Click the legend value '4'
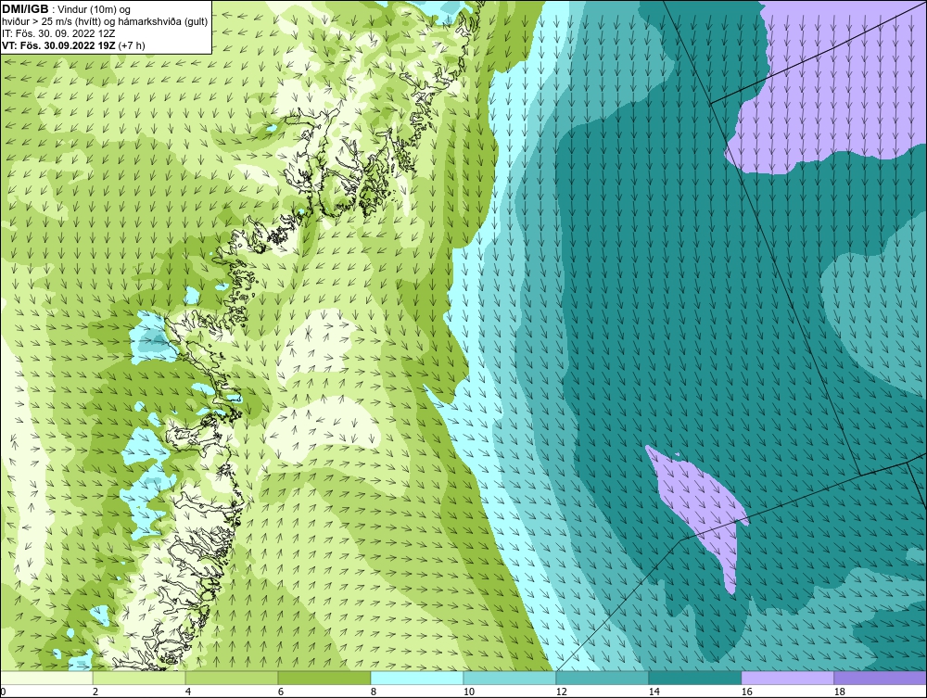Image resolution: width=927 pixels, height=698 pixels. pyautogui.click(x=188, y=692)
